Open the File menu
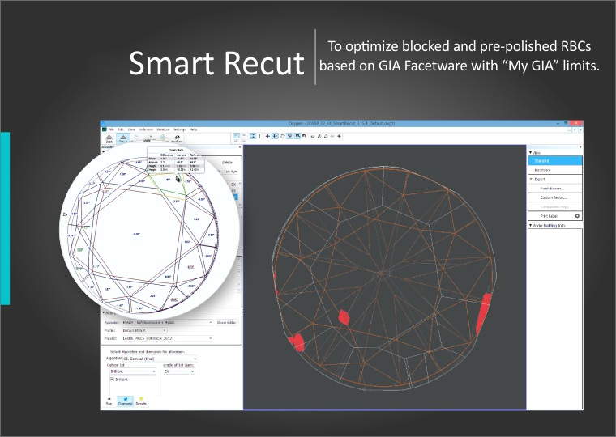The height and width of the screenshot is (437, 616). tap(111, 129)
